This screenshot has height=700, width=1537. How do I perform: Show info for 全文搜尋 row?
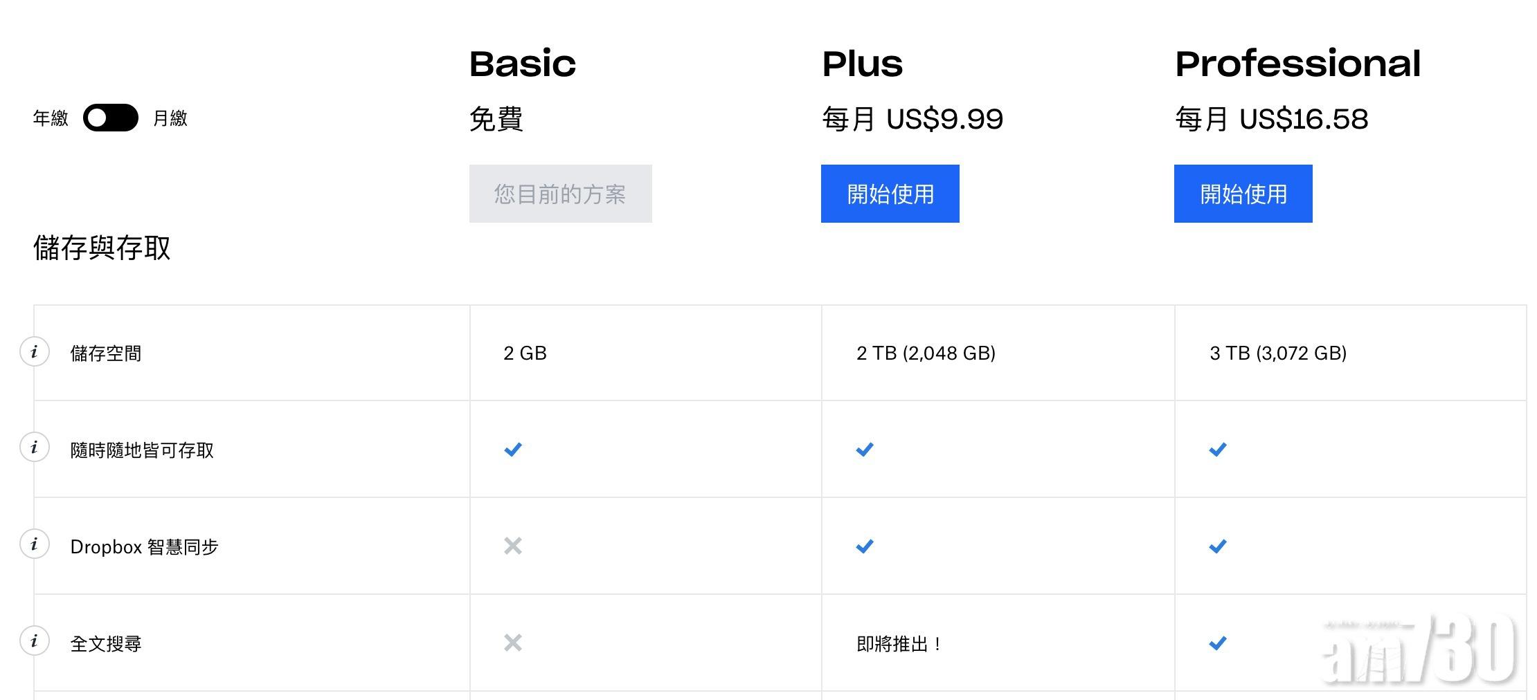(34, 641)
